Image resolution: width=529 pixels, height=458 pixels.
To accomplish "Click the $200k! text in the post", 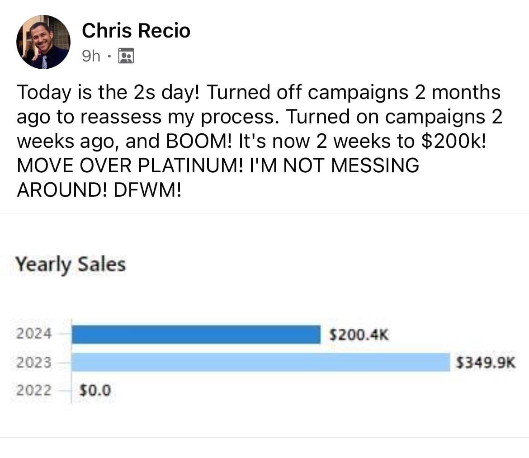I will click(454, 141).
